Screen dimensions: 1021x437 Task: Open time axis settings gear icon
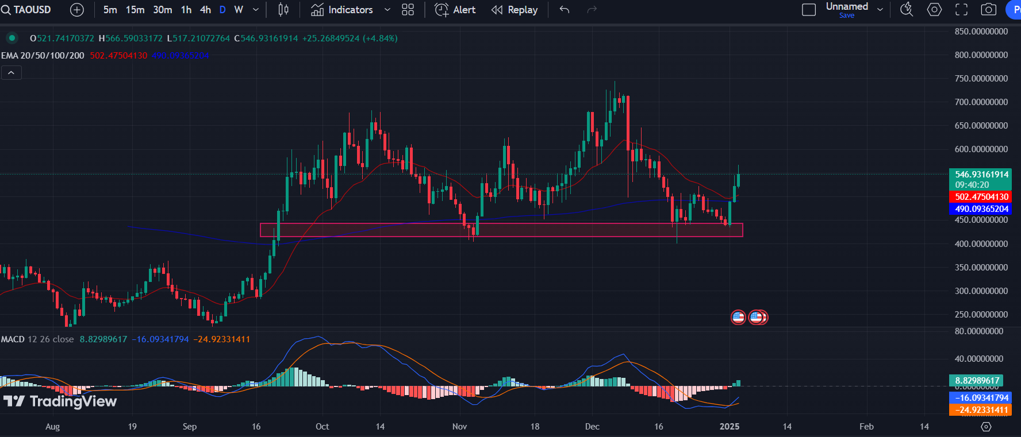click(x=986, y=427)
